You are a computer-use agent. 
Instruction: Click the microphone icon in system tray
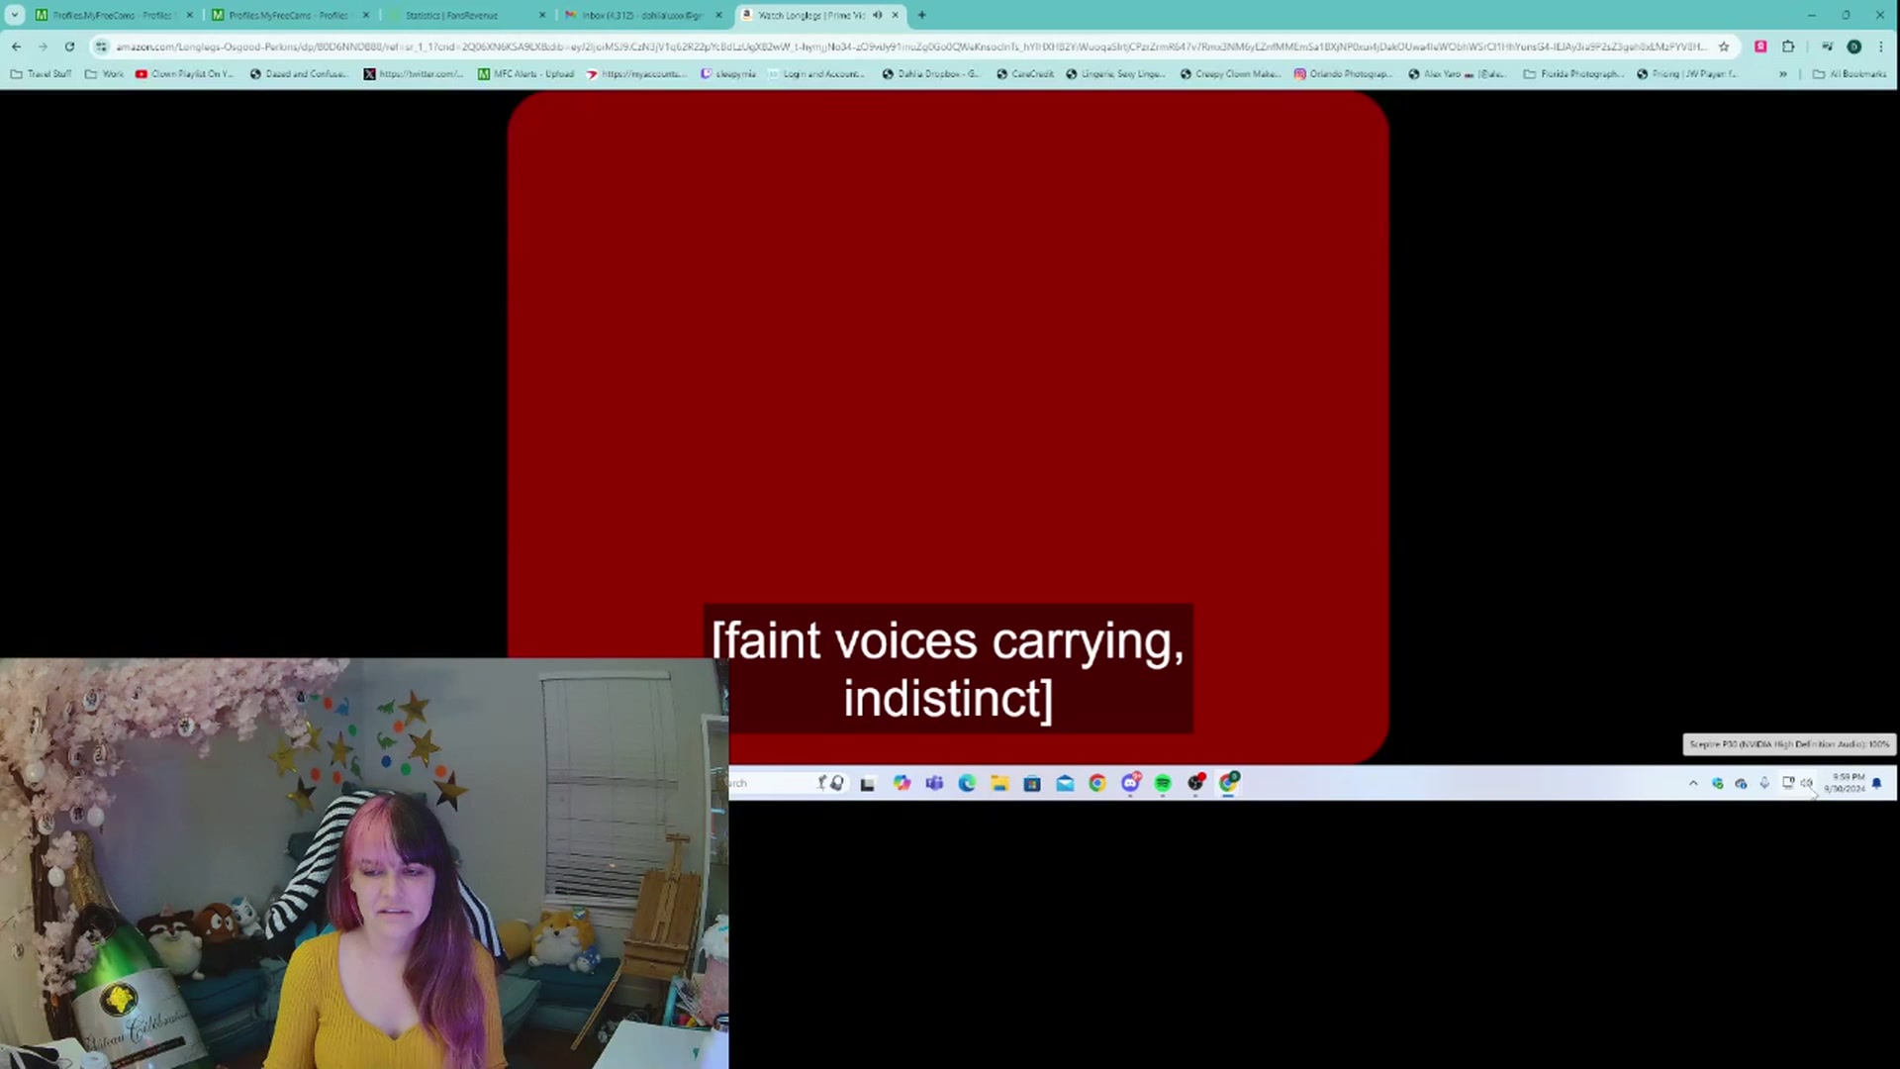tap(1764, 783)
